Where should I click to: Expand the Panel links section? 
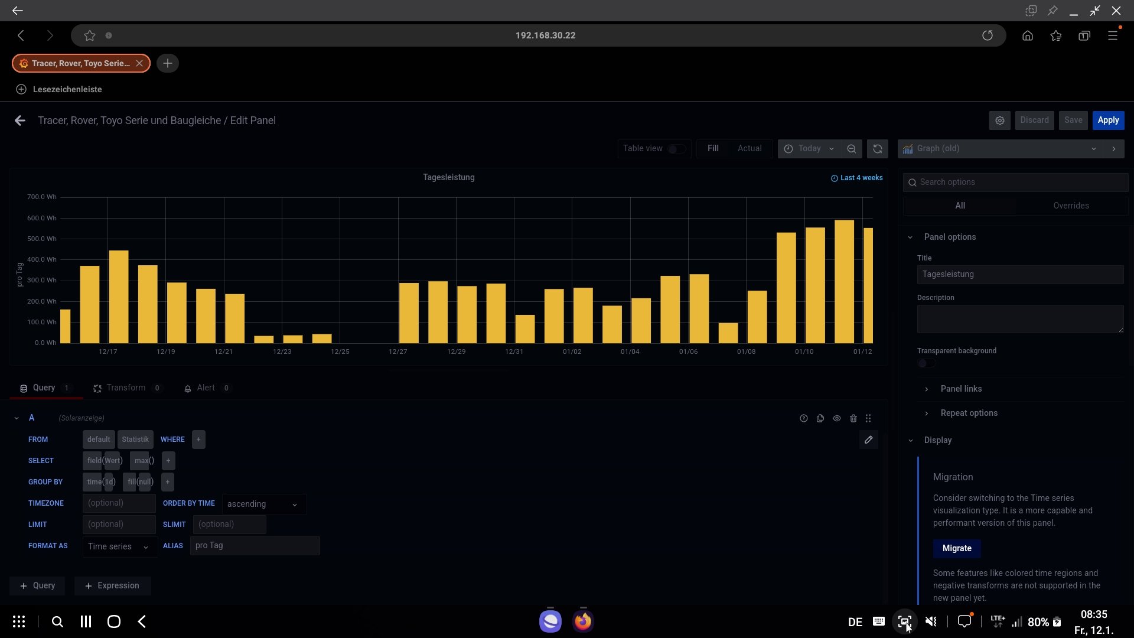coord(961,389)
